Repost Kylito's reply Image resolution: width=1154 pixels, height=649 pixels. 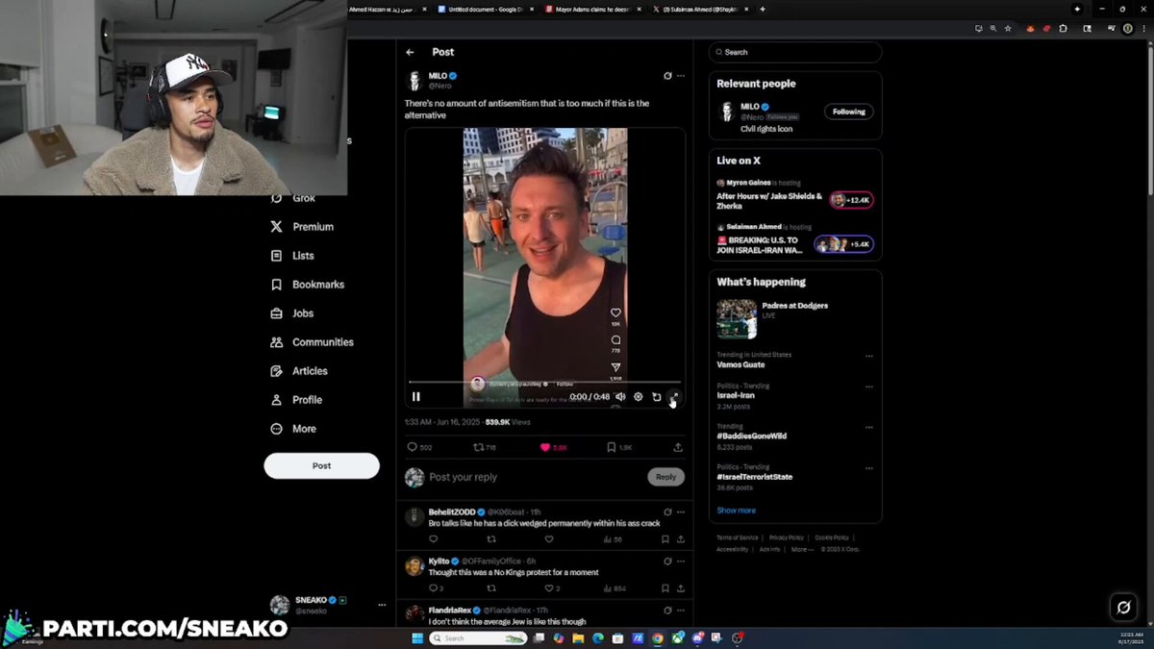pyautogui.click(x=491, y=588)
